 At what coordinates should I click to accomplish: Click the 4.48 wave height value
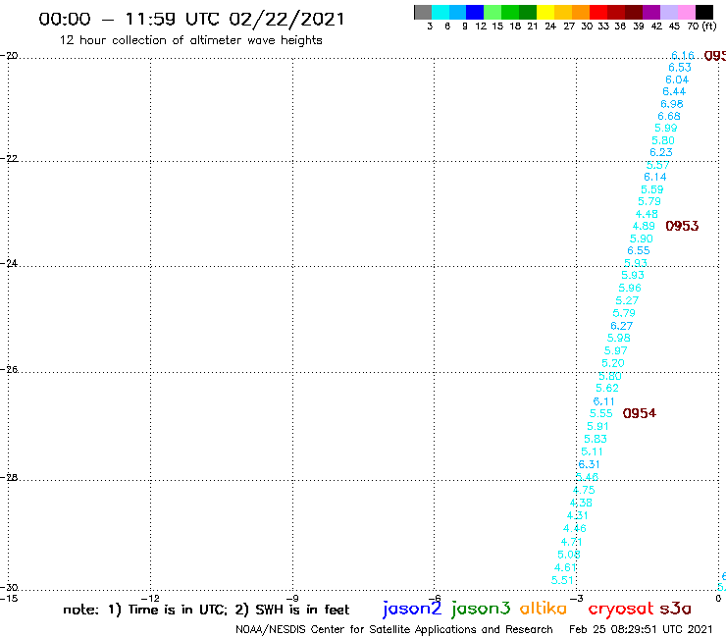[x=647, y=214]
